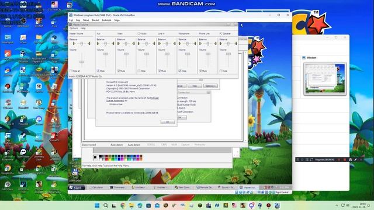Click Aux volume slider handle
The image size is (374, 210).
[106, 54]
